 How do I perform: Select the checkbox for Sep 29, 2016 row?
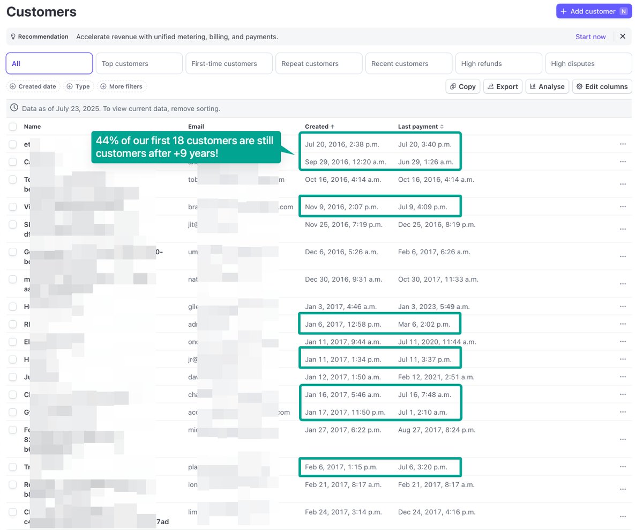13,161
